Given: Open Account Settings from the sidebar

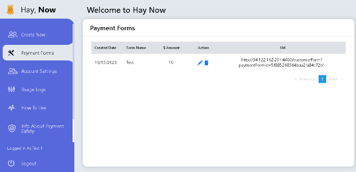Looking at the screenshot, I should 39,71.
